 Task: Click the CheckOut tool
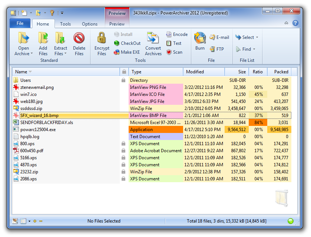128,43
